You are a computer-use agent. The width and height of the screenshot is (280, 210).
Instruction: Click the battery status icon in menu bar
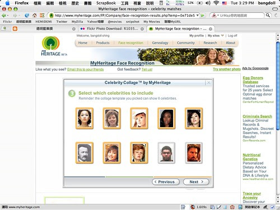(x=200, y=3)
